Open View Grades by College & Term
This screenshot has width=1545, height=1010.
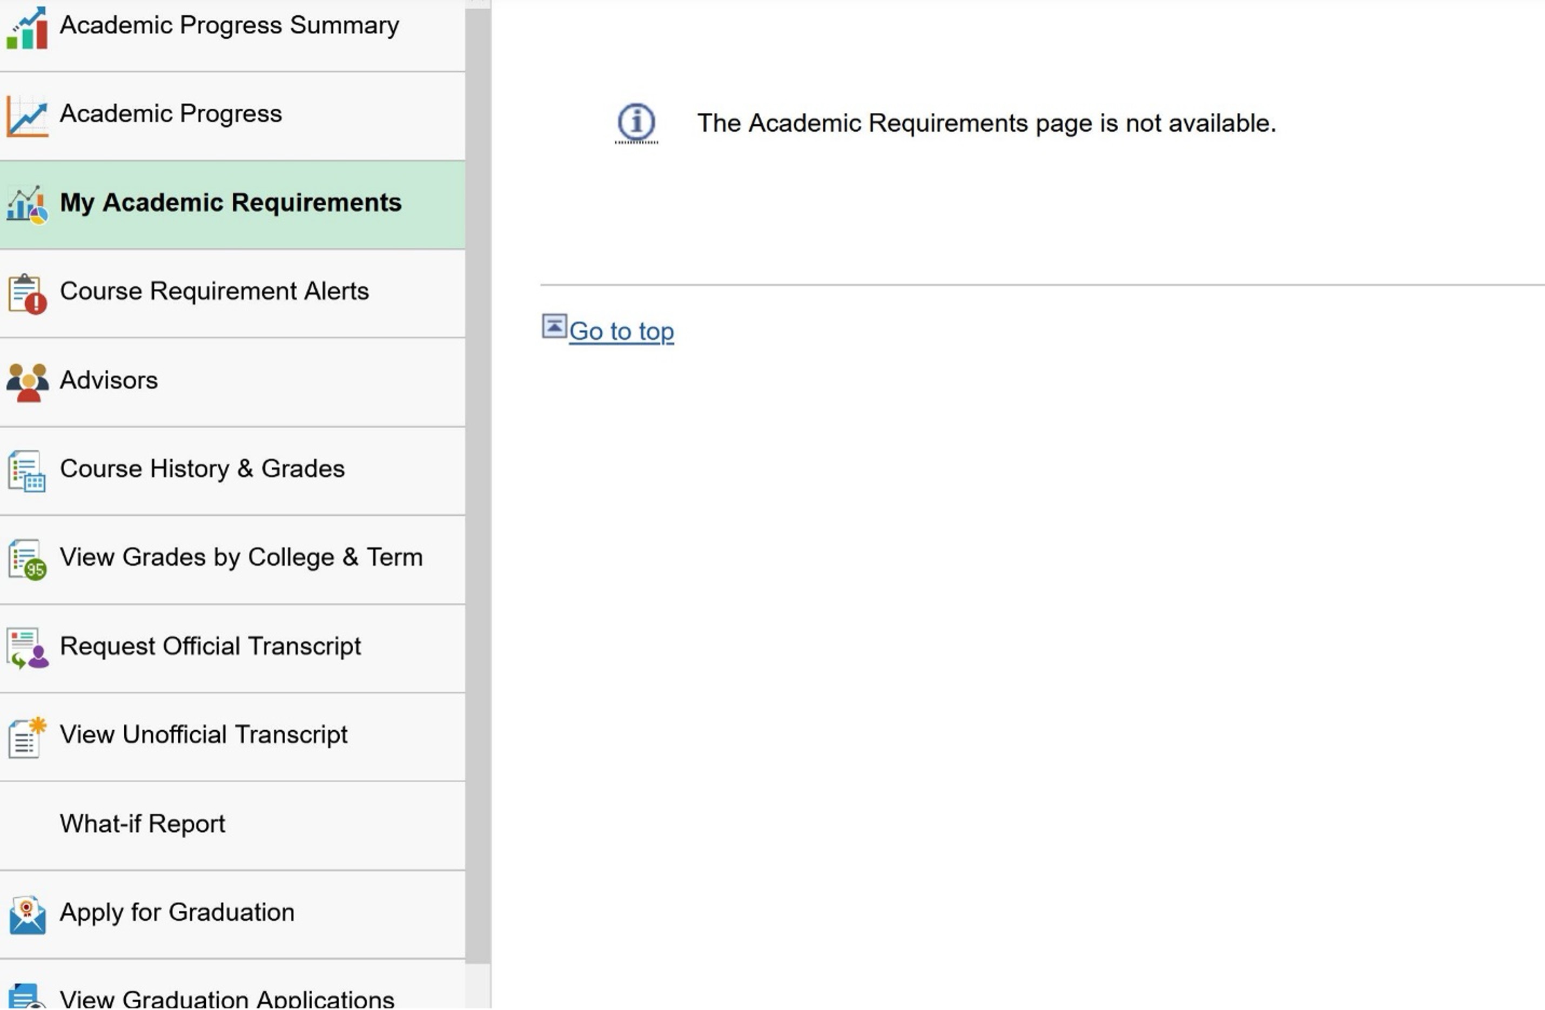click(x=232, y=561)
